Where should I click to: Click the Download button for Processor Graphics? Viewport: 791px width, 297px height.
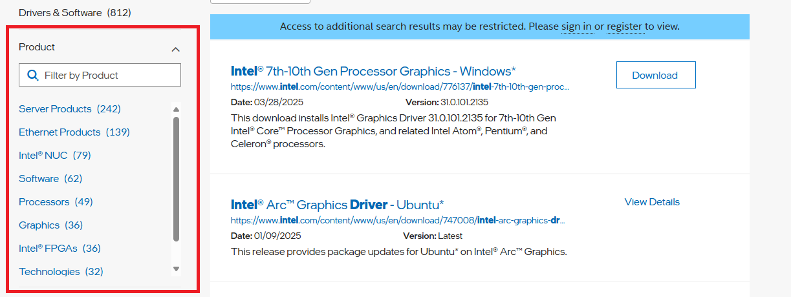(655, 75)
